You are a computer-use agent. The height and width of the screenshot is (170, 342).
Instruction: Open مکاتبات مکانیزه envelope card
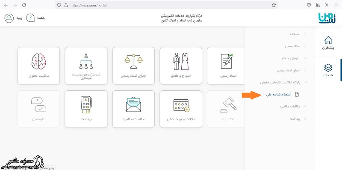133,109
